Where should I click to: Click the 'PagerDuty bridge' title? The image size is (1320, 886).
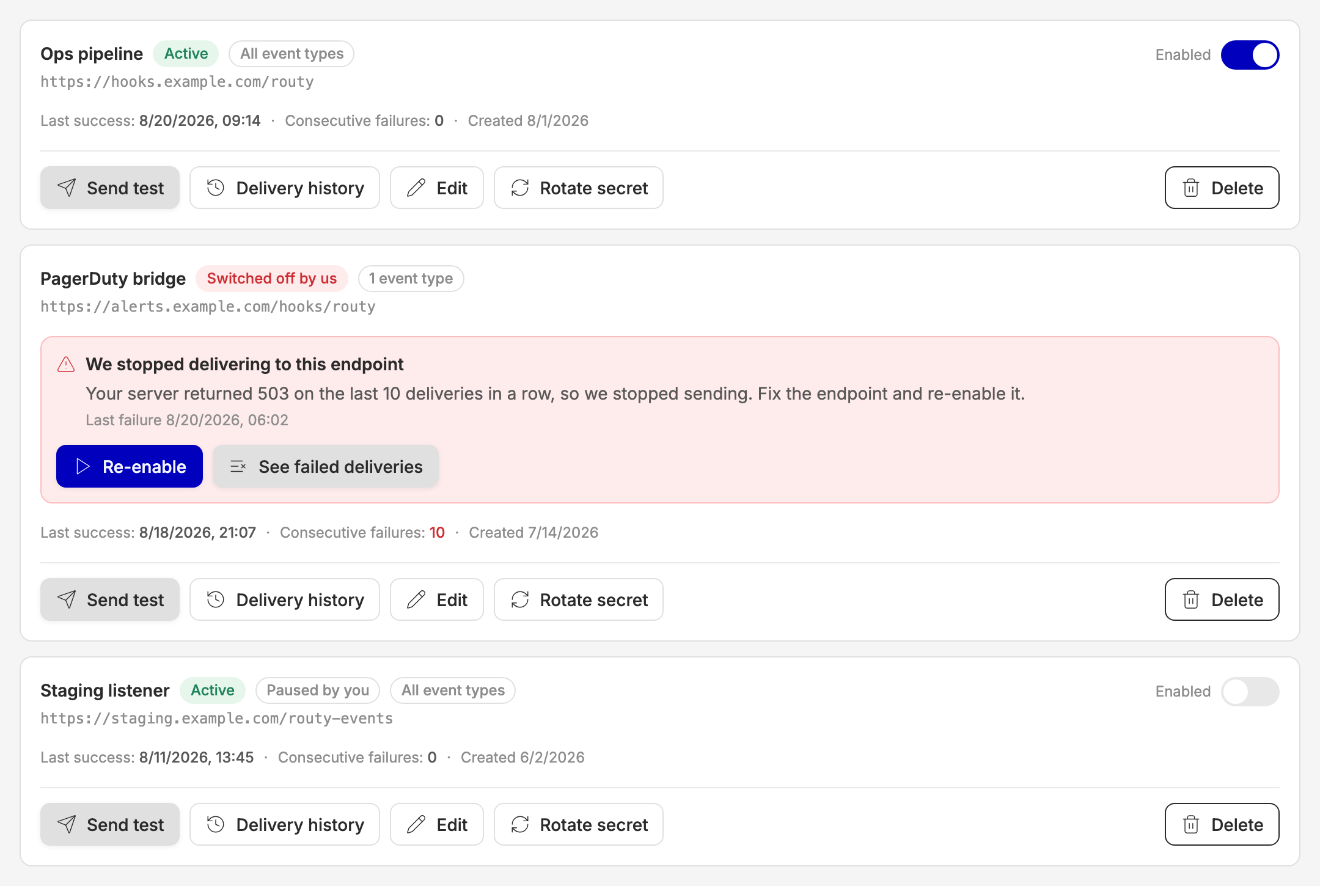(x=113, y=279)
